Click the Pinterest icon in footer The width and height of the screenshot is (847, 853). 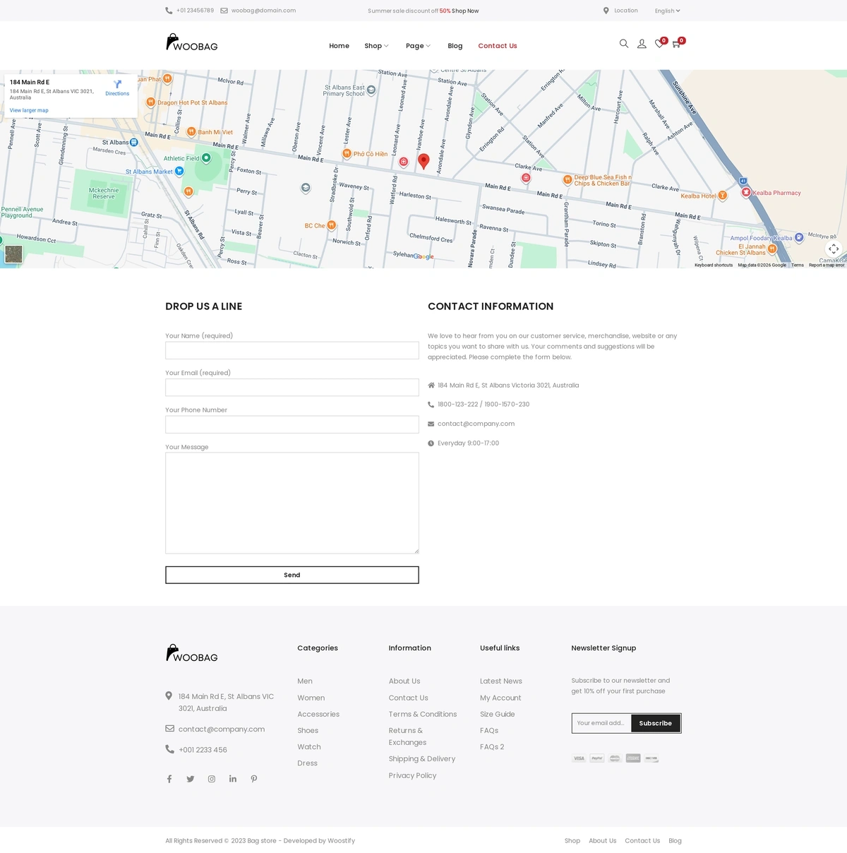click(254, 779)
